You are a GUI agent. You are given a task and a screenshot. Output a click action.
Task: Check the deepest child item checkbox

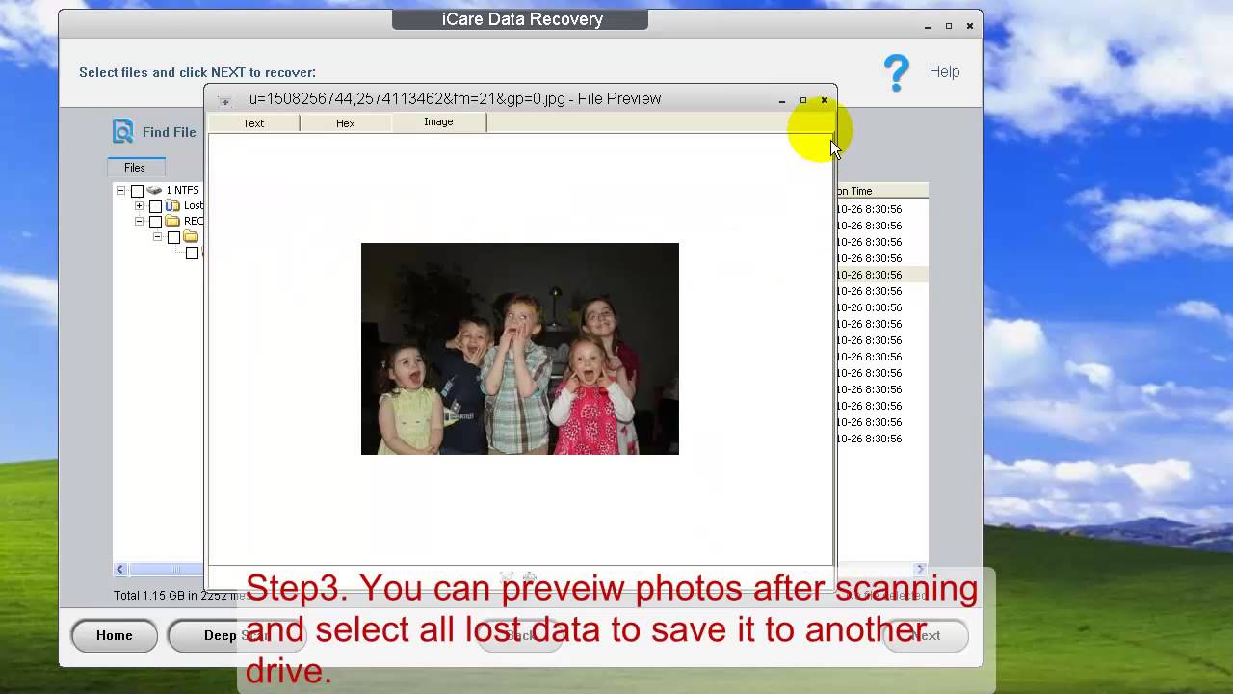pos(192,254)
